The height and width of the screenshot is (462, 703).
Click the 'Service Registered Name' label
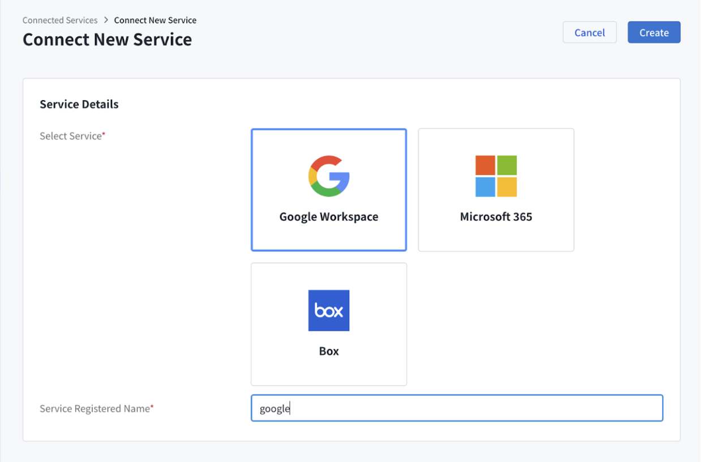pos(96,408)
